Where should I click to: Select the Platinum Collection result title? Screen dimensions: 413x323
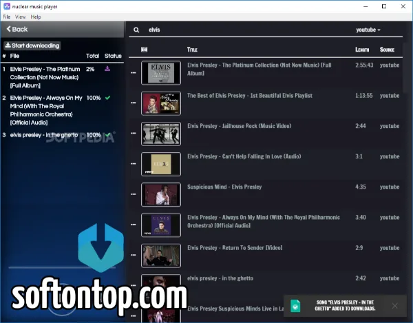(x=260, y=69)
